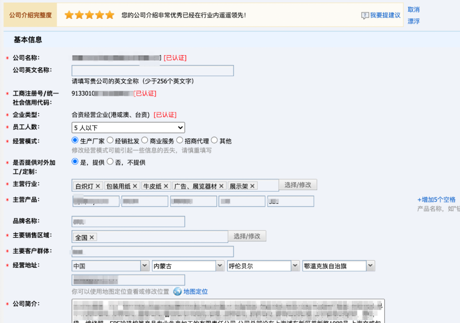Click the suggestion icon beside 我要提建议
Viewport: 460px width, 323px height.
365,15
